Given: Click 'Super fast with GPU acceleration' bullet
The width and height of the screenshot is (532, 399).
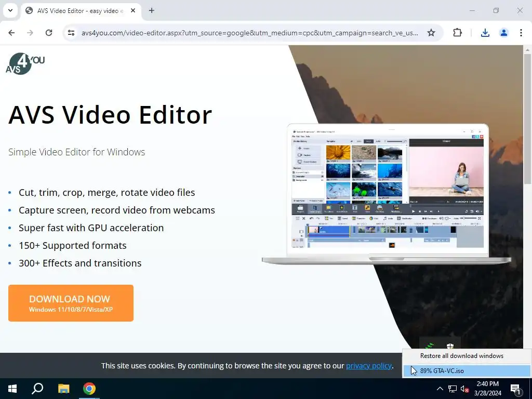Looking at the screenshot, I should (91, 228).
